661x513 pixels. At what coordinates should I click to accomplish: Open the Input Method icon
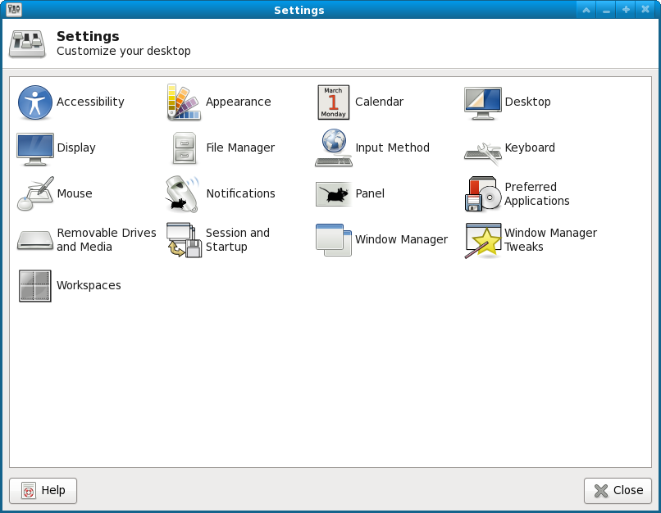point(334,148)
